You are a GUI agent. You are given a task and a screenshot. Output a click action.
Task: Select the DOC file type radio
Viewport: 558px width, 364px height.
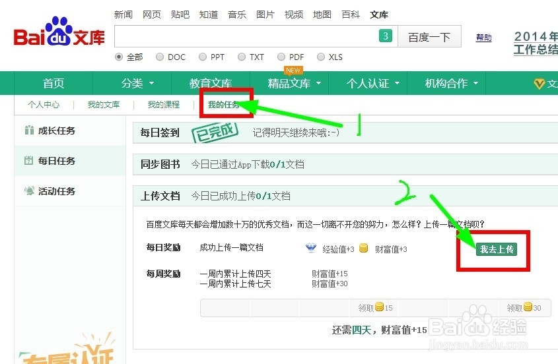click(160, 57)
